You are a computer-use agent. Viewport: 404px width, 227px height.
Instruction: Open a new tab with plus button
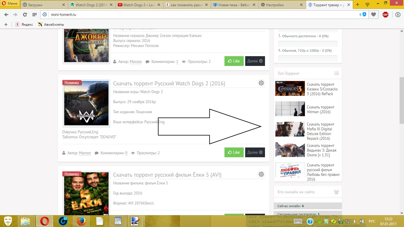pyautogui.click(x=358, y=4)
